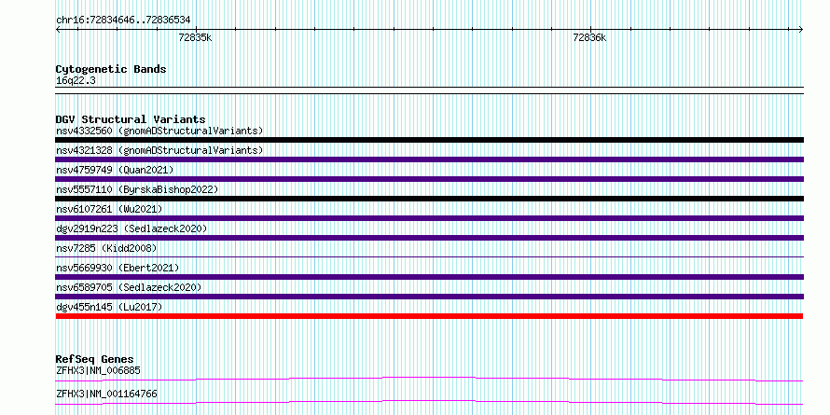830x415 pixels.
Task: Click the right arrow of the ruler
Action: pos(800,29)
